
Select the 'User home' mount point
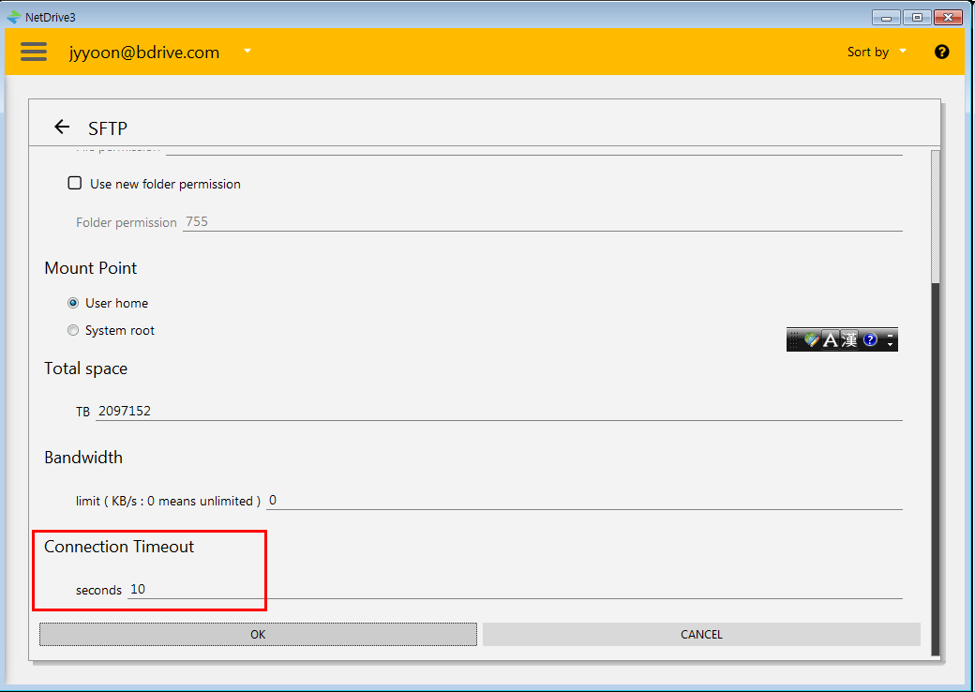[74, 303]
